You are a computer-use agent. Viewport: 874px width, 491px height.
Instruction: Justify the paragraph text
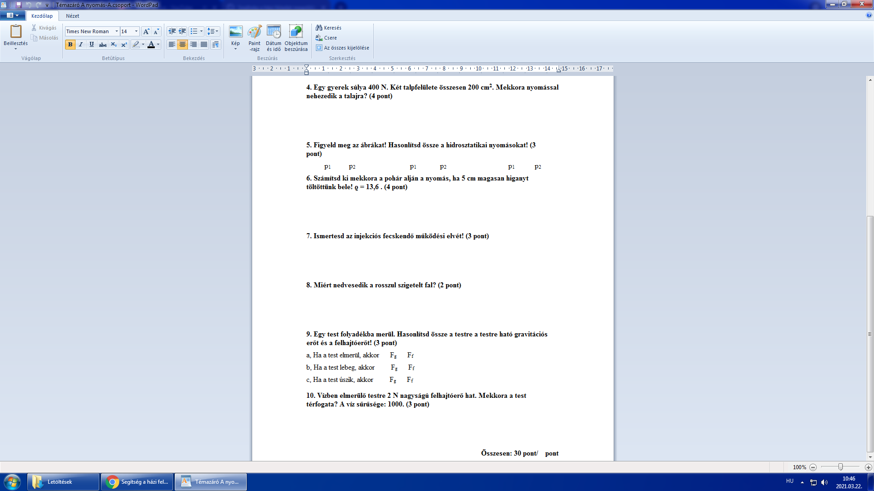[204, 45]
